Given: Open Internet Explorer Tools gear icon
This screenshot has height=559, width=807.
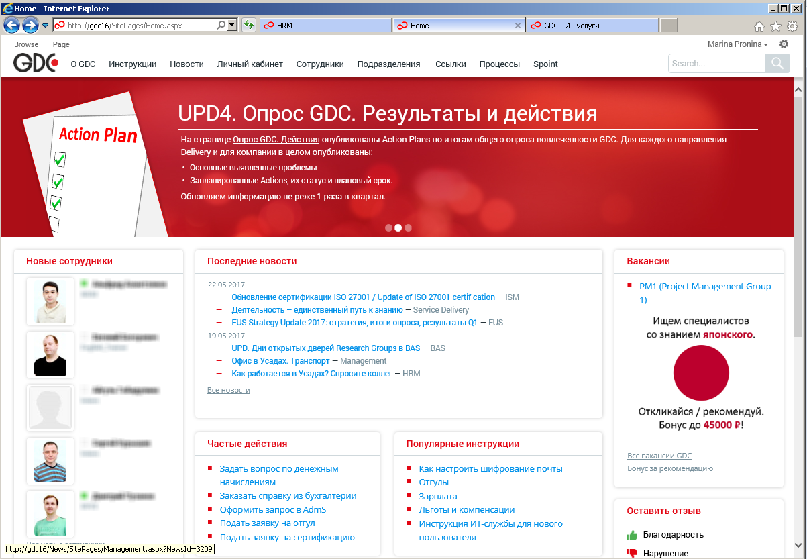Looking at the screenshot, I should pyautogui.click(x=792, y=26).
